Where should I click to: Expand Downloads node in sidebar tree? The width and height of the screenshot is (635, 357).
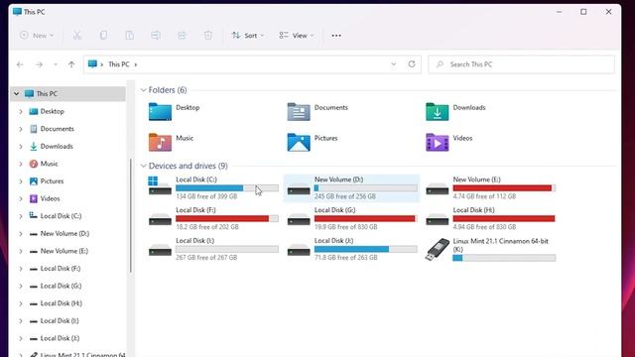click(x=21, y=146)
